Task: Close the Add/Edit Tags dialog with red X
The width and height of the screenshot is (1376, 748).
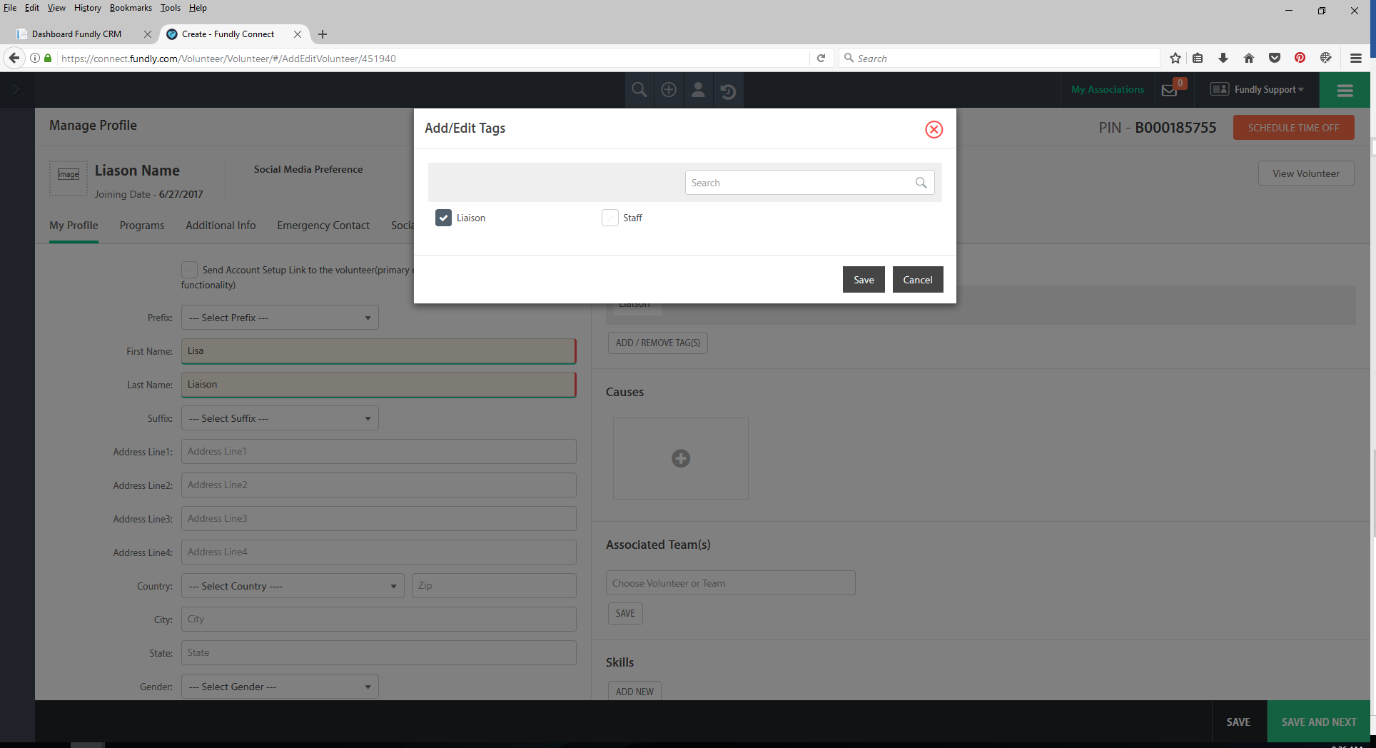Action: pyautogui.click(x=934, y=129)
